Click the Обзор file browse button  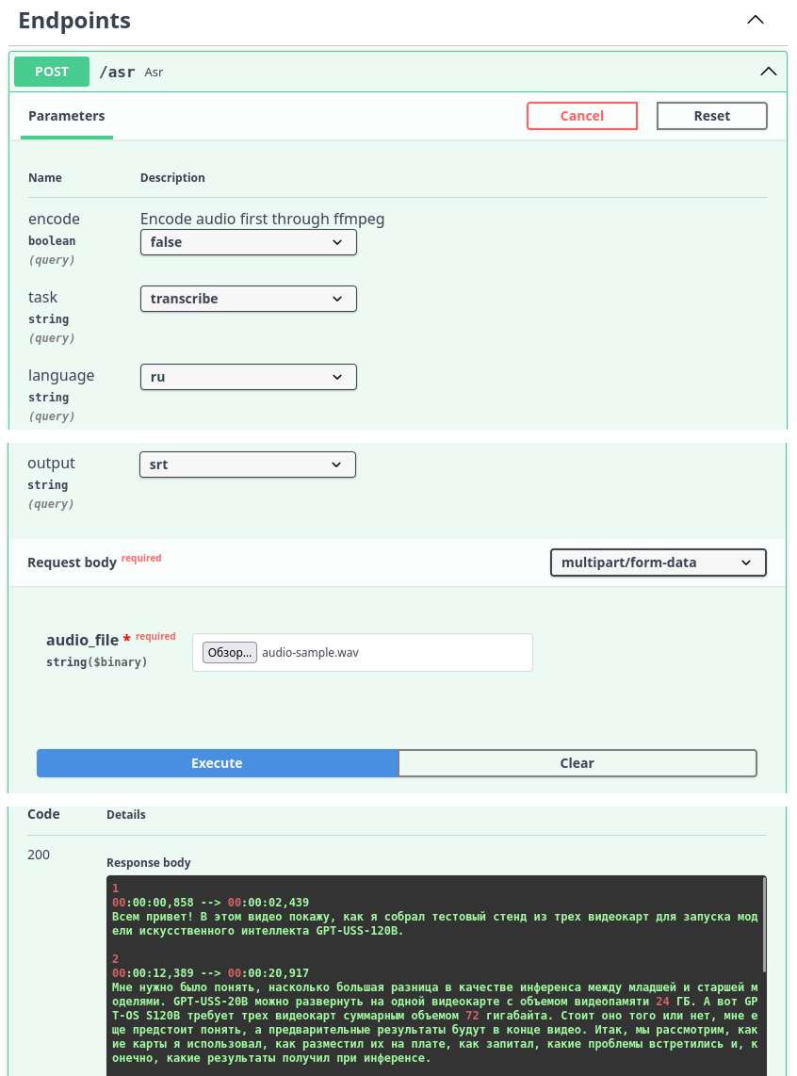[229, 652]
